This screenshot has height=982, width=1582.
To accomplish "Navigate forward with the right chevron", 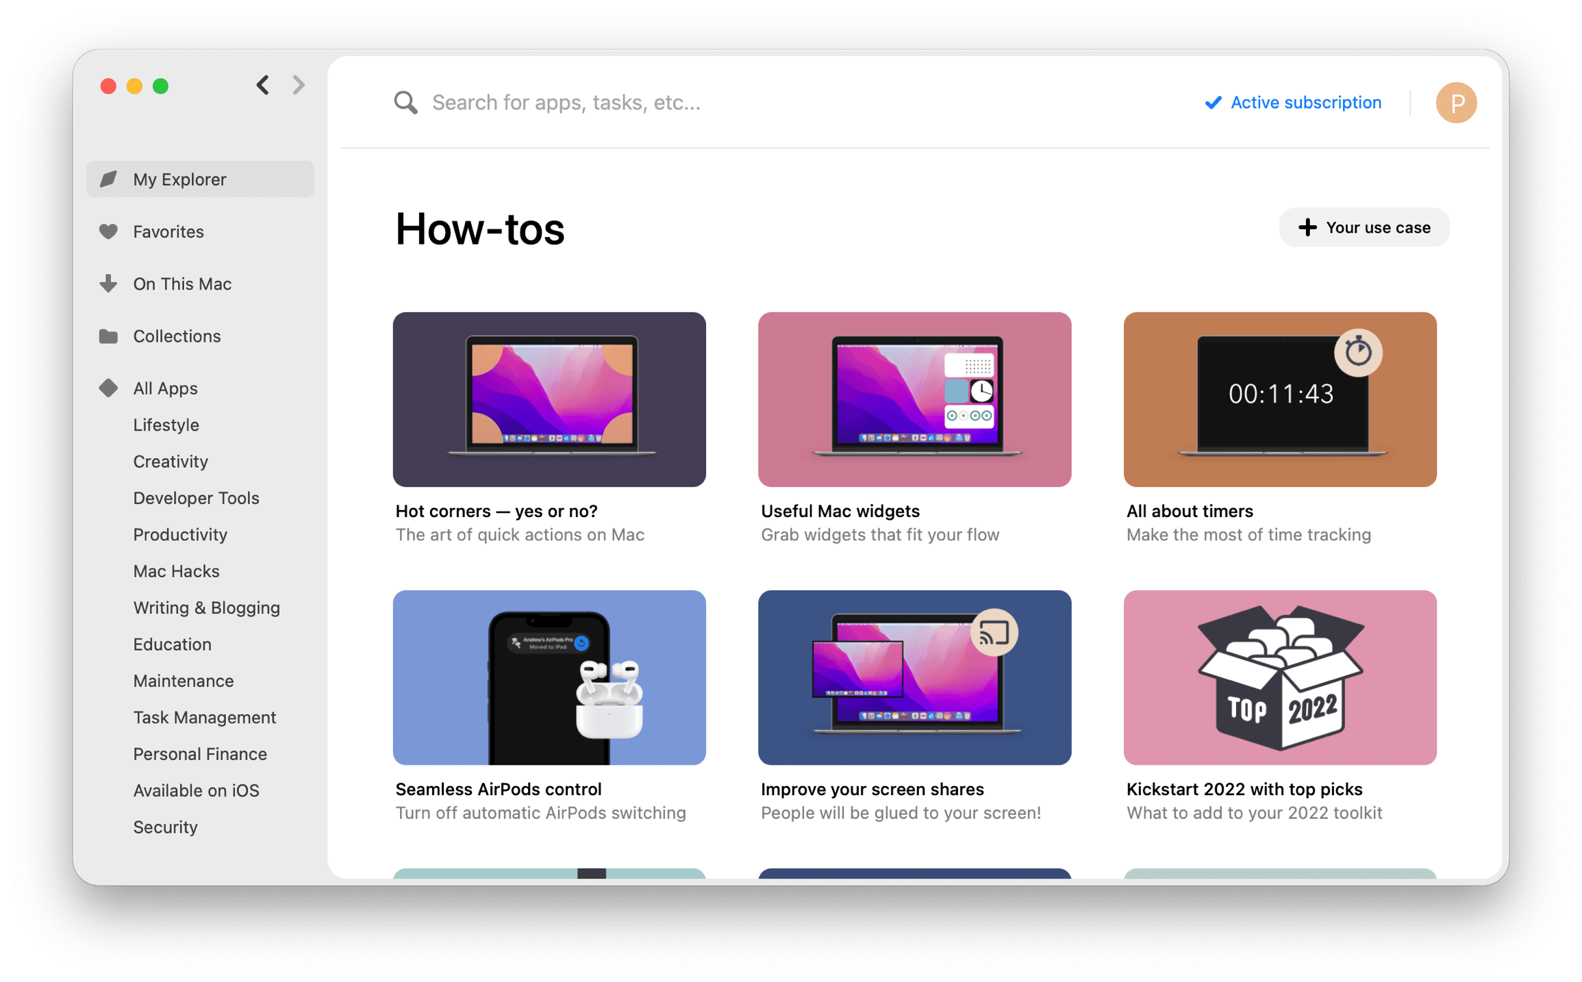I will [x=299, y=85].
